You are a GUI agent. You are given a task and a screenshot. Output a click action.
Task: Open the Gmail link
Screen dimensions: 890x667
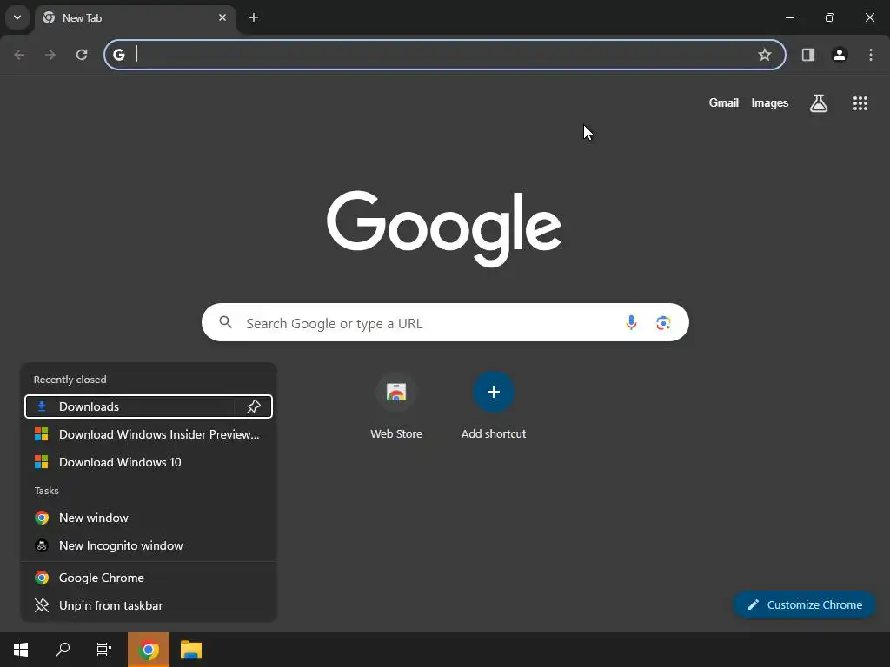724,102
